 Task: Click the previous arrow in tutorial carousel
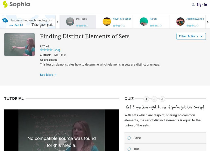[57, 22]
